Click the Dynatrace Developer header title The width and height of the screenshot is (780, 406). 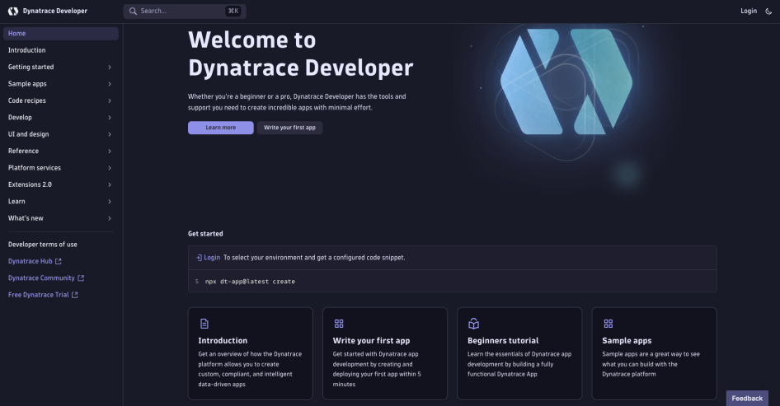pos(54,11)
